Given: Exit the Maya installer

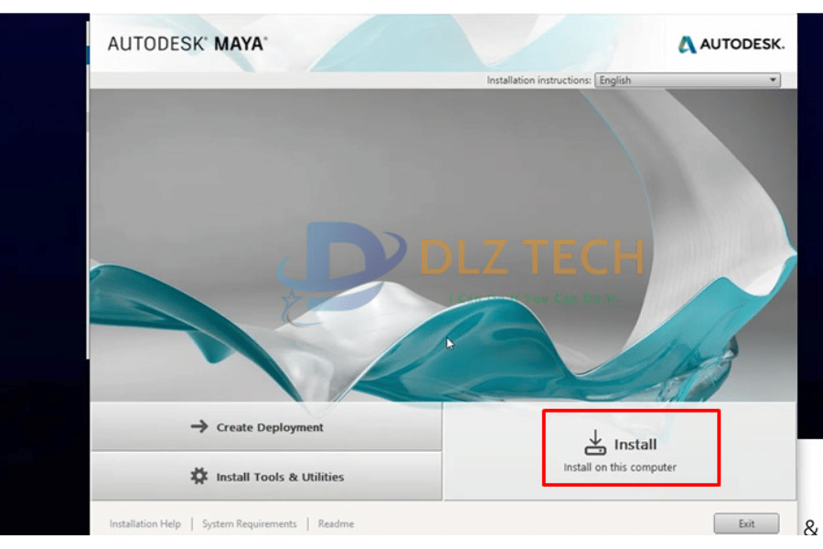Looking at the screenshot, I should (x=746, y=523).
